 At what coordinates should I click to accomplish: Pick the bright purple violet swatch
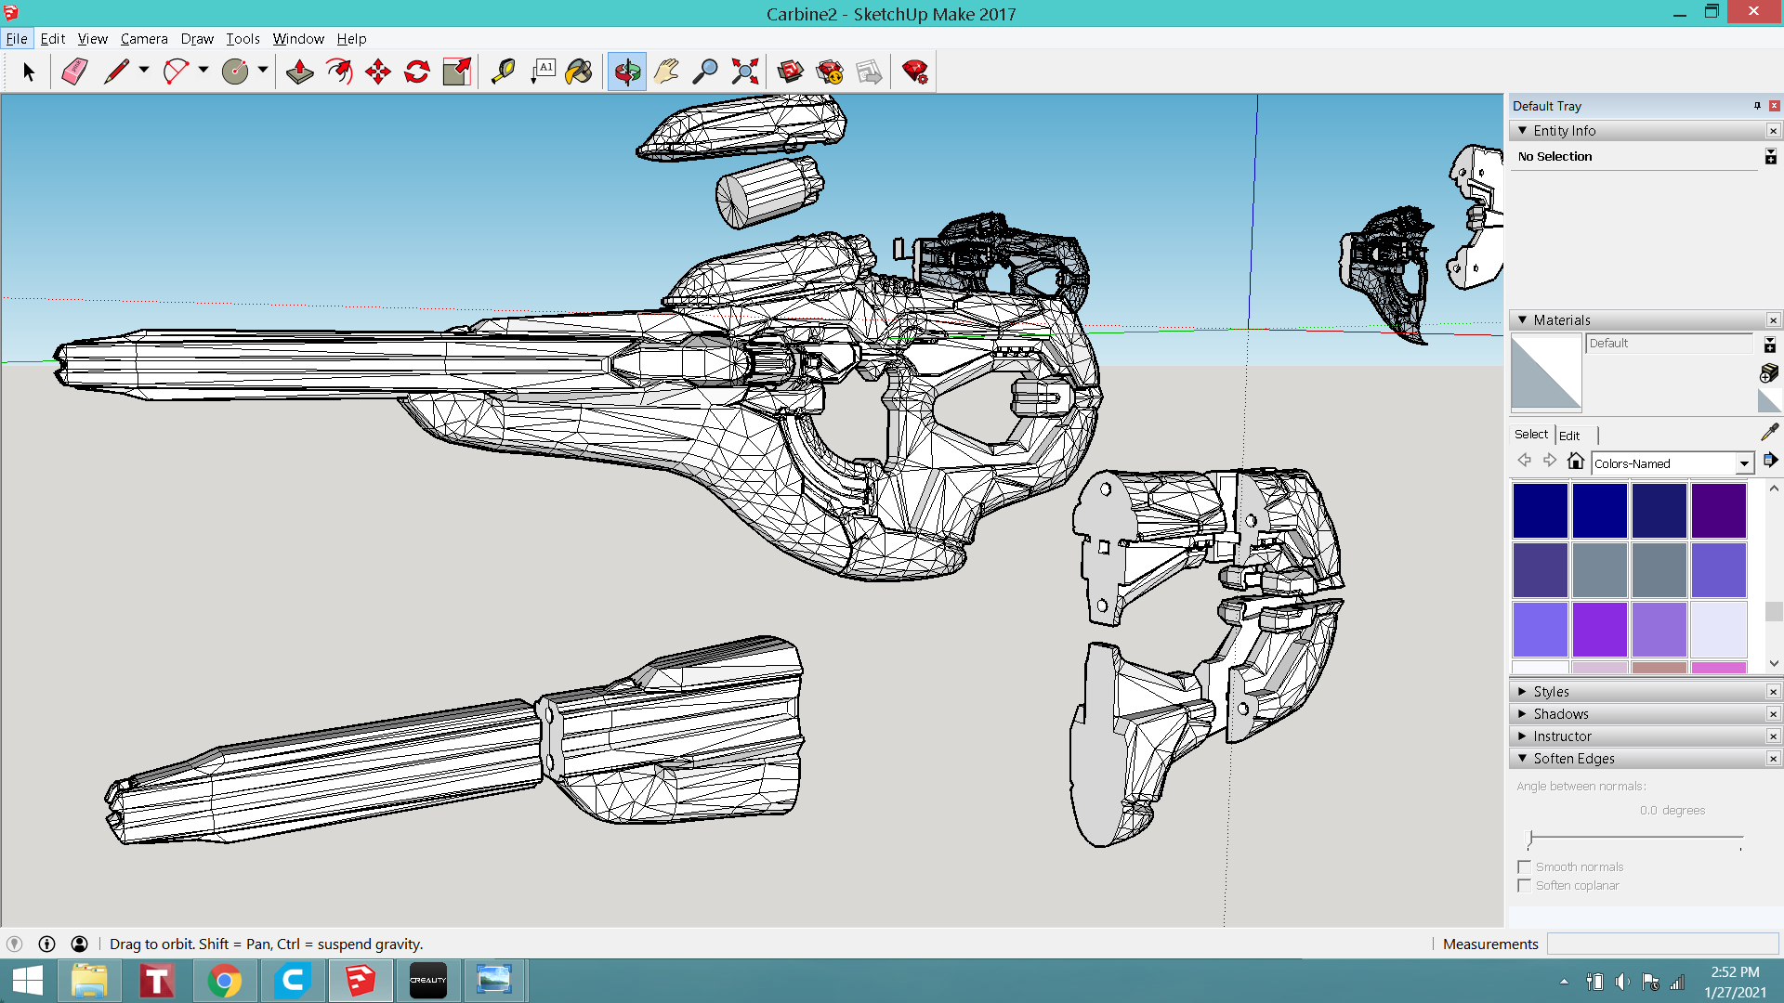(1600, 630)
